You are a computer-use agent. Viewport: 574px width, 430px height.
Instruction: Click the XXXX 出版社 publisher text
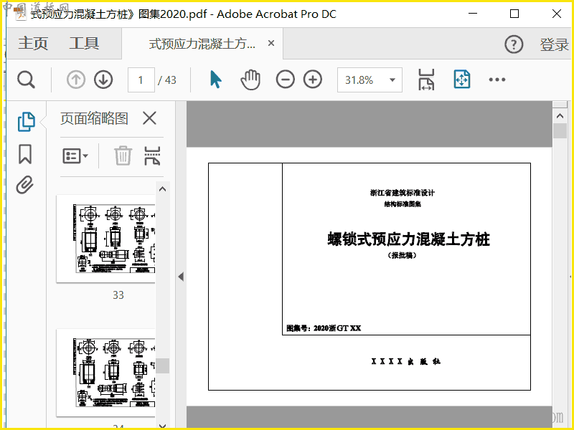[x=406, y=361]
